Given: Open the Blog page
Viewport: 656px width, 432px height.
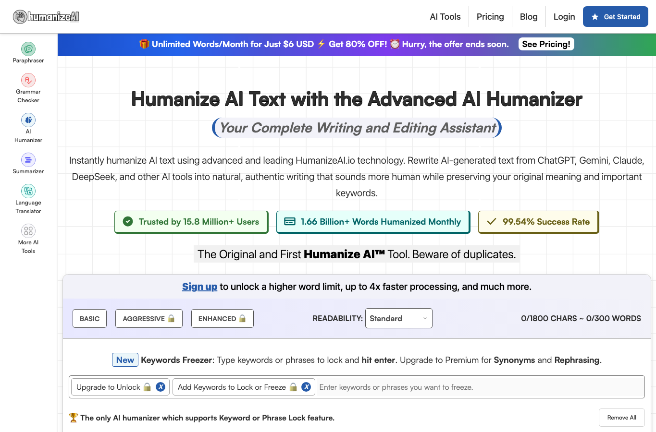Looking at the screenshot, I should (529, 17).
